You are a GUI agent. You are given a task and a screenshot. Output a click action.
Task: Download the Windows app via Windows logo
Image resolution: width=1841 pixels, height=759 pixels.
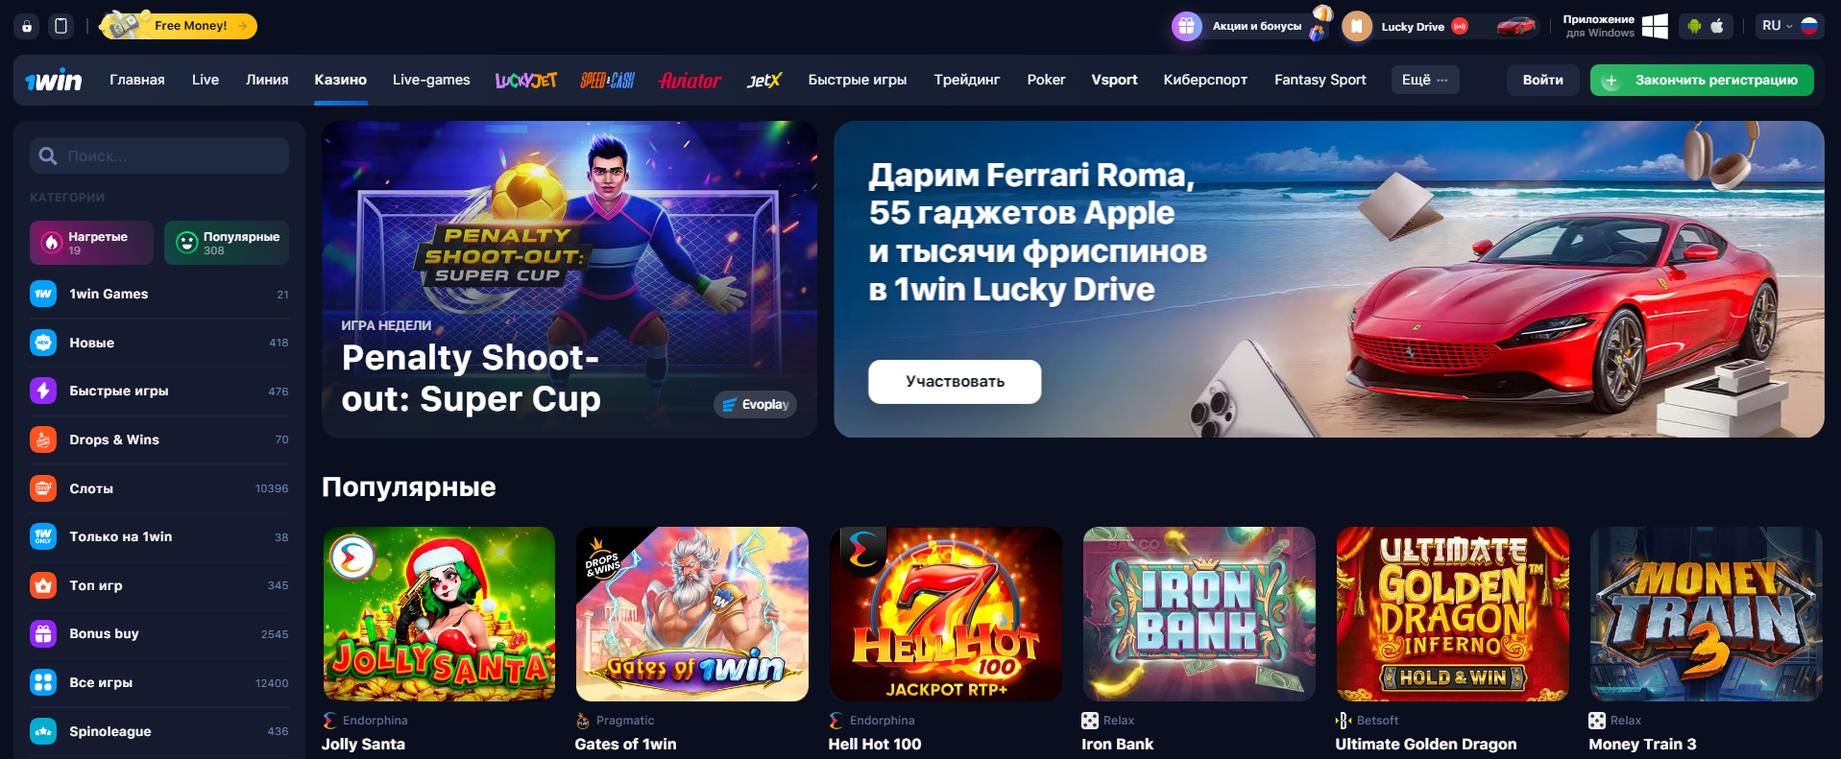click(x=1655, y=26)
